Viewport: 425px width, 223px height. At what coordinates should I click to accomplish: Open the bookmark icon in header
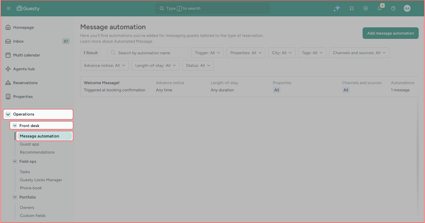352,8
